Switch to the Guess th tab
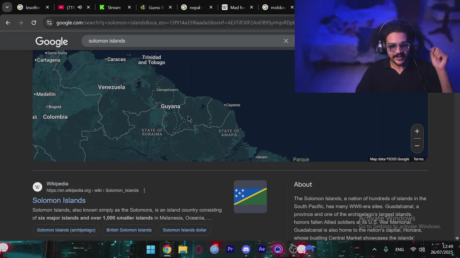The image size is (460, 258). pos(152,7)
